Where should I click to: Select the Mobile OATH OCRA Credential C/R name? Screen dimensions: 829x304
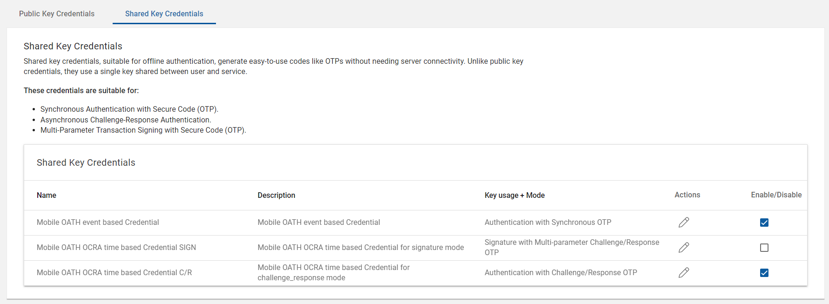tap(114, 273)
